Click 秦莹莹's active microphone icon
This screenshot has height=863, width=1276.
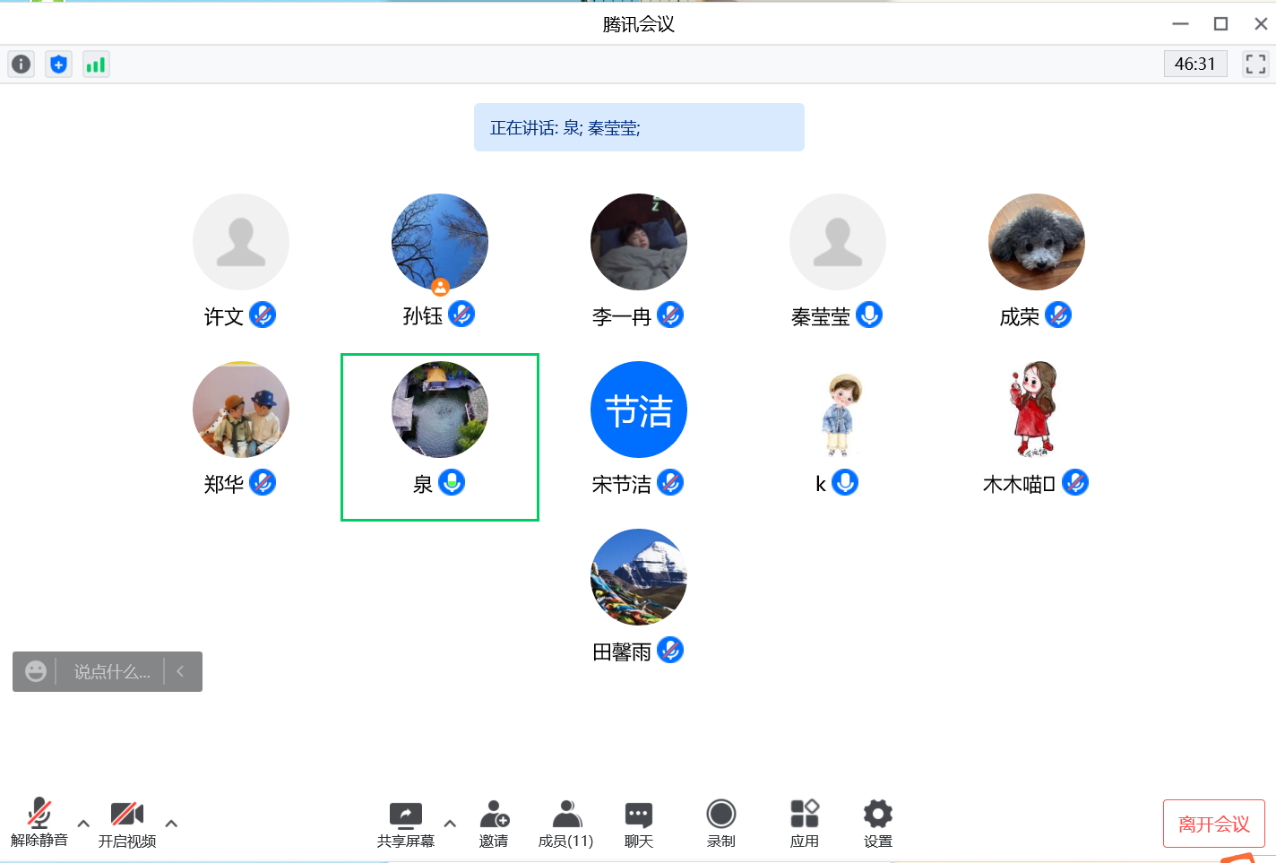[x=869, y=315]
